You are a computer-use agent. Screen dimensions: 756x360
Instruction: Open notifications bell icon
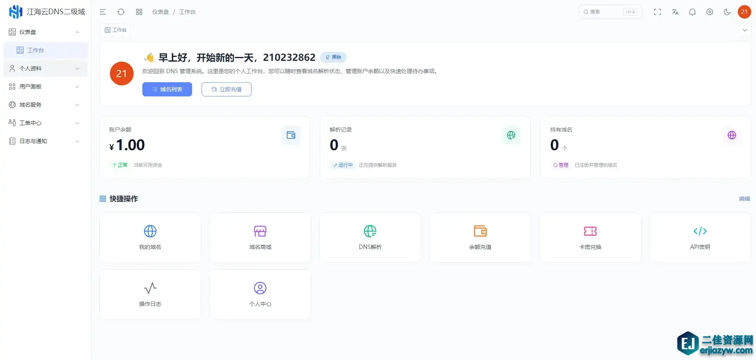(692, 12)
